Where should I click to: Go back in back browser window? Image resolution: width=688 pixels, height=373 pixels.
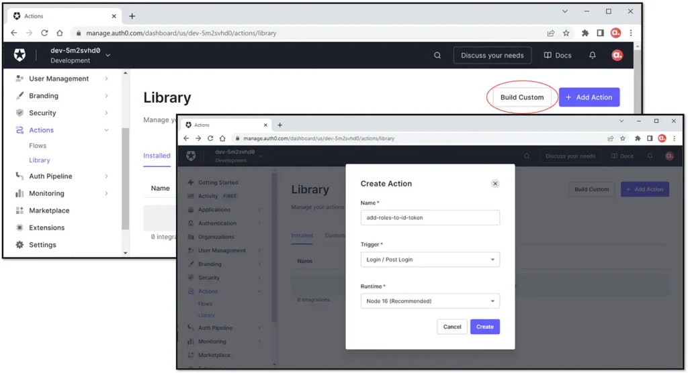coord(14,33)
